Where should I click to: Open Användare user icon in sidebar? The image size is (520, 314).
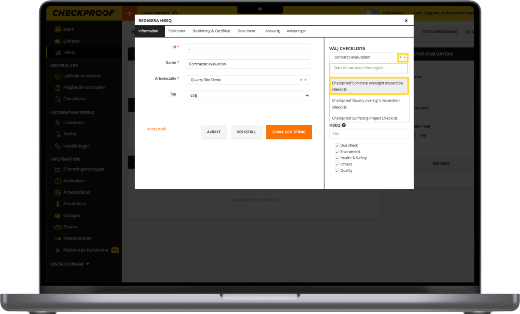point(58,204)
